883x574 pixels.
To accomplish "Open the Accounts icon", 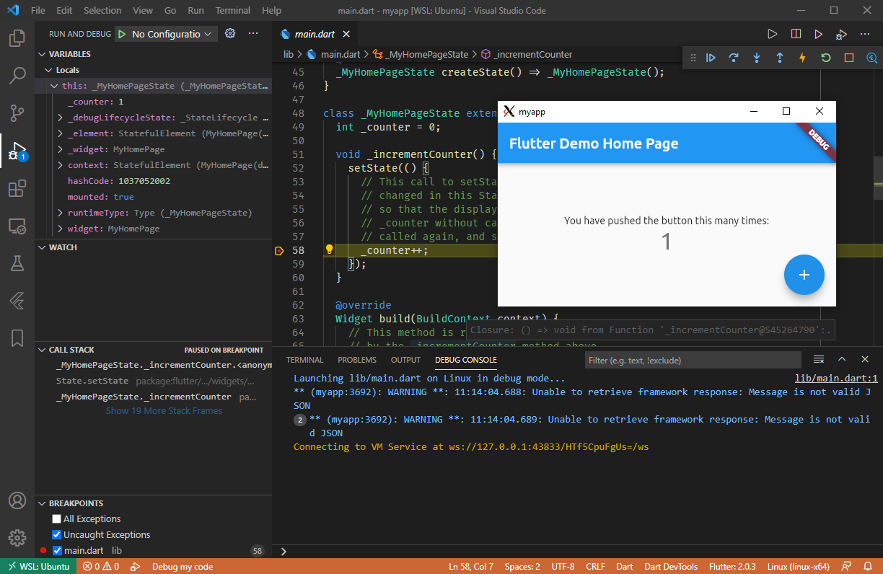I will [x=17, y=500].
